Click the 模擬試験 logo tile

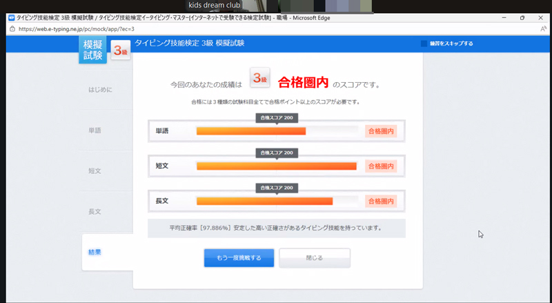point(92,50)
